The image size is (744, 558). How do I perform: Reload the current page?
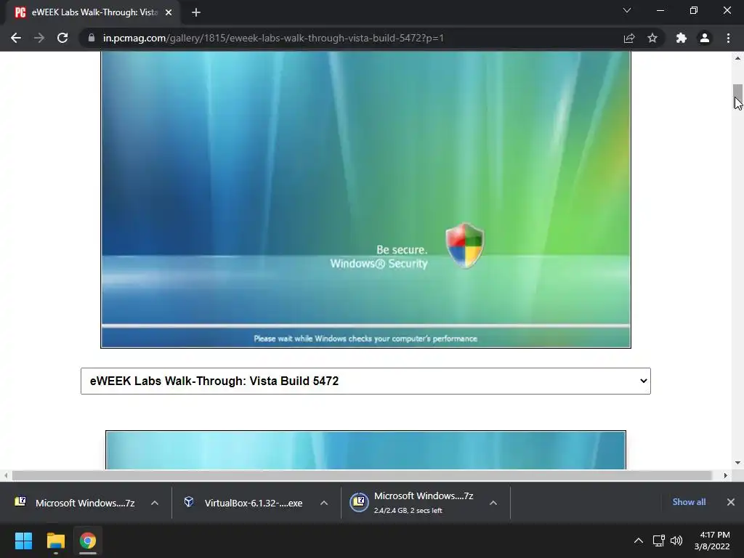62,38
